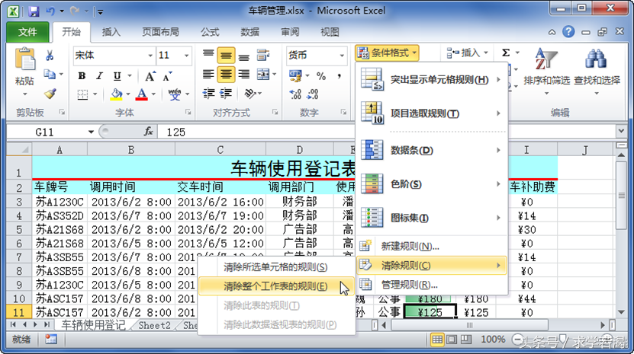Decrease font size with small A
The image size is (634, 354).
167,76
